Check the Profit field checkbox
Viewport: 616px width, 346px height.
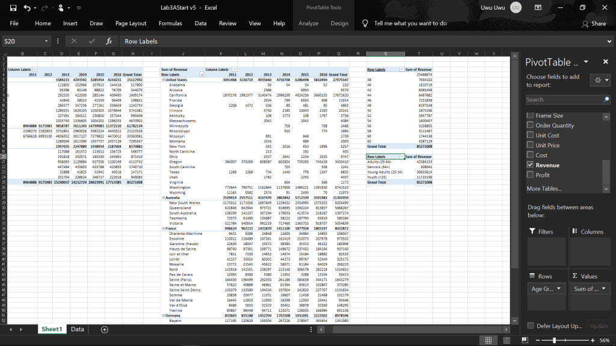coord(530,174)
